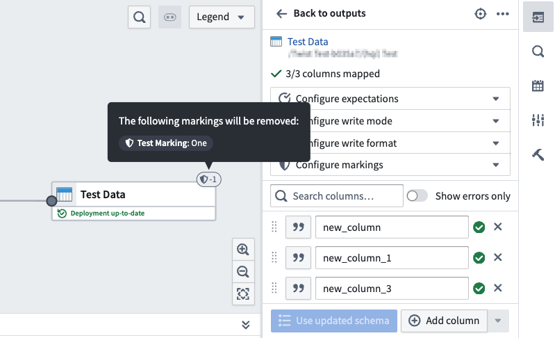Open the schedule calendar sidebar icon
This screenshot has height=338, width=555.
click(538, 86)
